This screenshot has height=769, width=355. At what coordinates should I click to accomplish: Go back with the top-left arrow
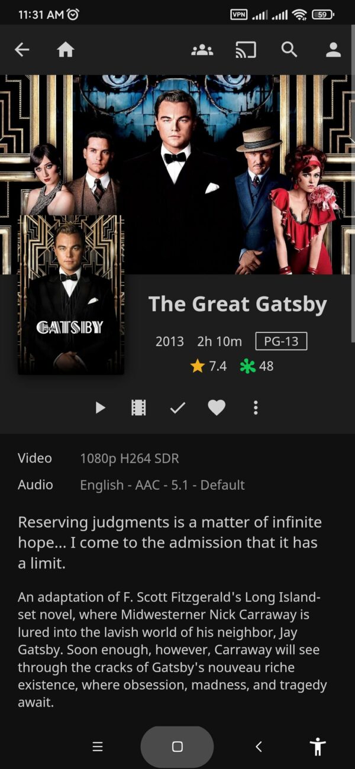click(x=22, y=50)
